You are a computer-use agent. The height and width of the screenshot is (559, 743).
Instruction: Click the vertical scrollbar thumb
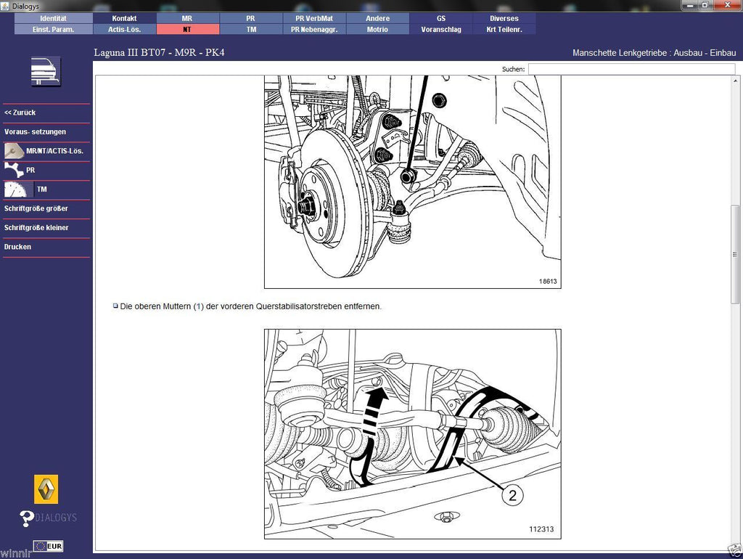[x=735, y=254]
